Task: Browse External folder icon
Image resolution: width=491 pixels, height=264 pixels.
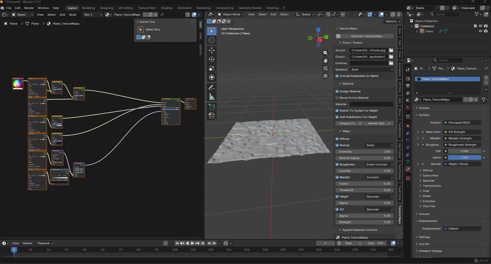Action: coord(391,63)
